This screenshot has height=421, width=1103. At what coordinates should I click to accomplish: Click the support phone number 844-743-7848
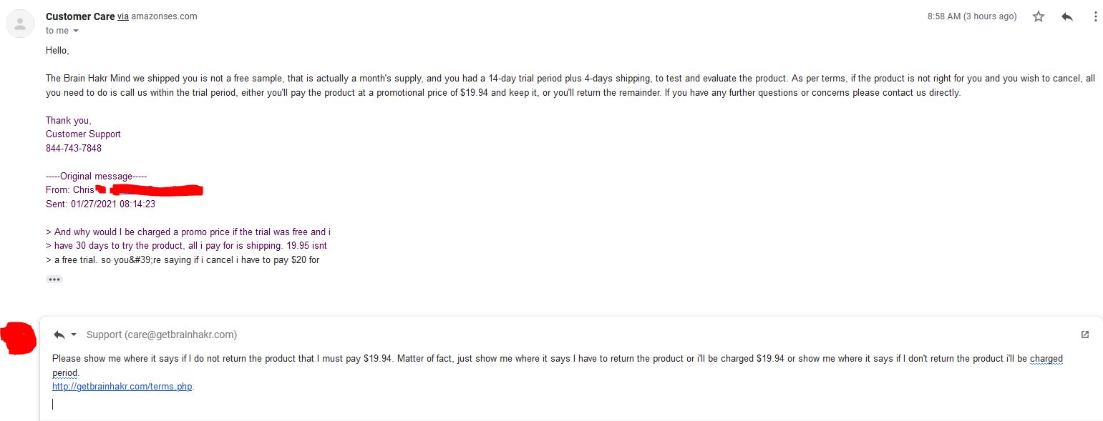[74, 149]
